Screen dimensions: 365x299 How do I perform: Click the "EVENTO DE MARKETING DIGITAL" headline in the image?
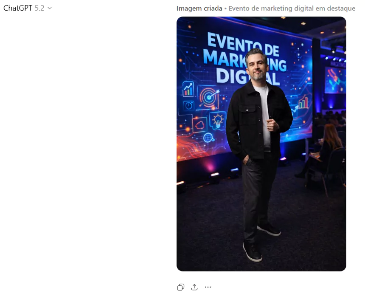click(x=244, y=59)
